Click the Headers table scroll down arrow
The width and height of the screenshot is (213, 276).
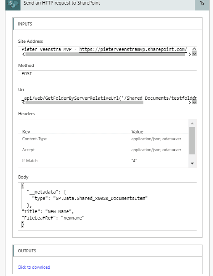click(x=192, y=164)
